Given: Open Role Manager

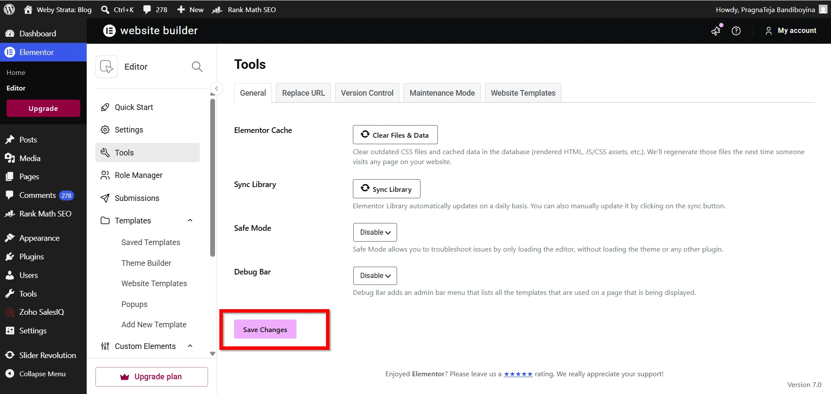Looking at the screenshot, I should [x=147, y=175].
